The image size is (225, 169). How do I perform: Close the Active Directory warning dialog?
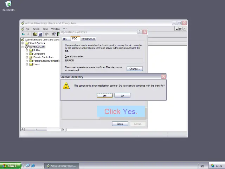click(x=163, y=77)
